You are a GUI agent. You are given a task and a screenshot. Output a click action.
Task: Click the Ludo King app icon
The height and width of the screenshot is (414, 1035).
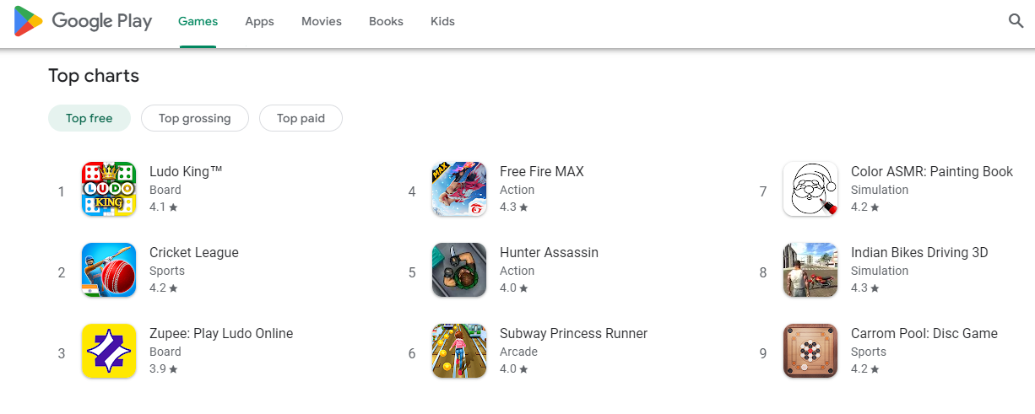pyautogui.click(x=109, y=189)
